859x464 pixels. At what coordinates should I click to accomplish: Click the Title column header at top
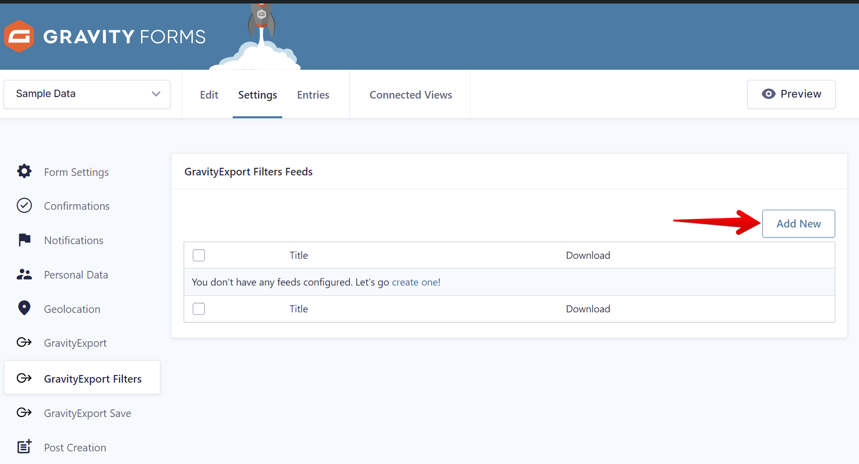click(298, 255)
